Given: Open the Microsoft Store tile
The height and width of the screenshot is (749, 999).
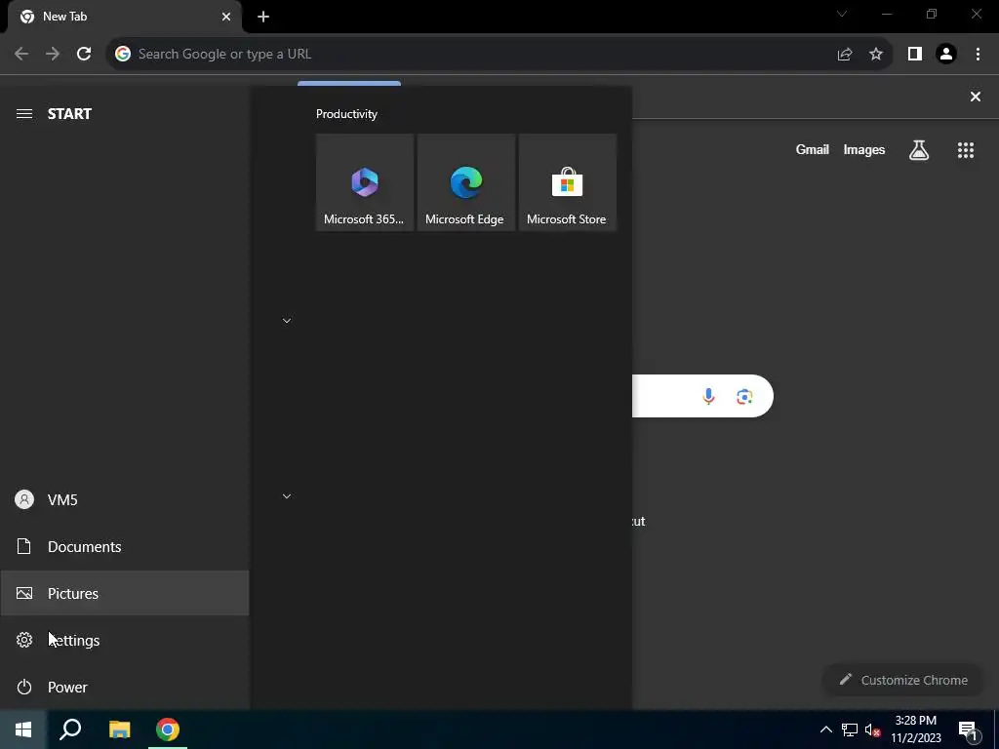Looking at the screenshot, I should [567, 182].
